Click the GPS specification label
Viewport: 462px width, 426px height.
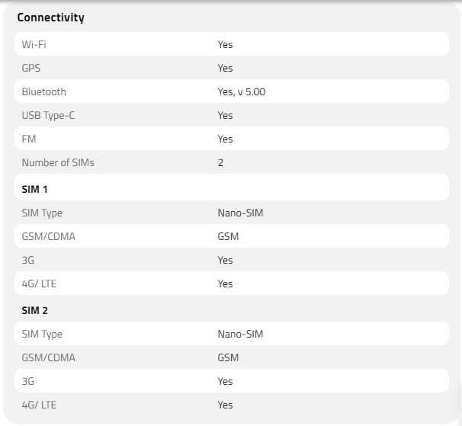coord(31,68)
